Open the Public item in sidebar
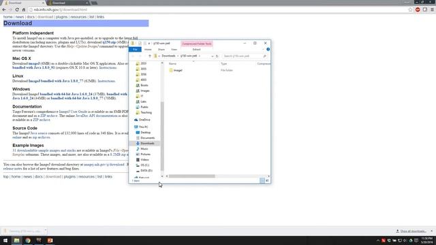 click(x=142, y=107)
